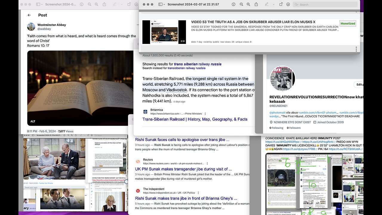Zoom in on the back Preview window
Image resolution: width=382 pixels, height=215 pixels.
(x=97, y=4)
